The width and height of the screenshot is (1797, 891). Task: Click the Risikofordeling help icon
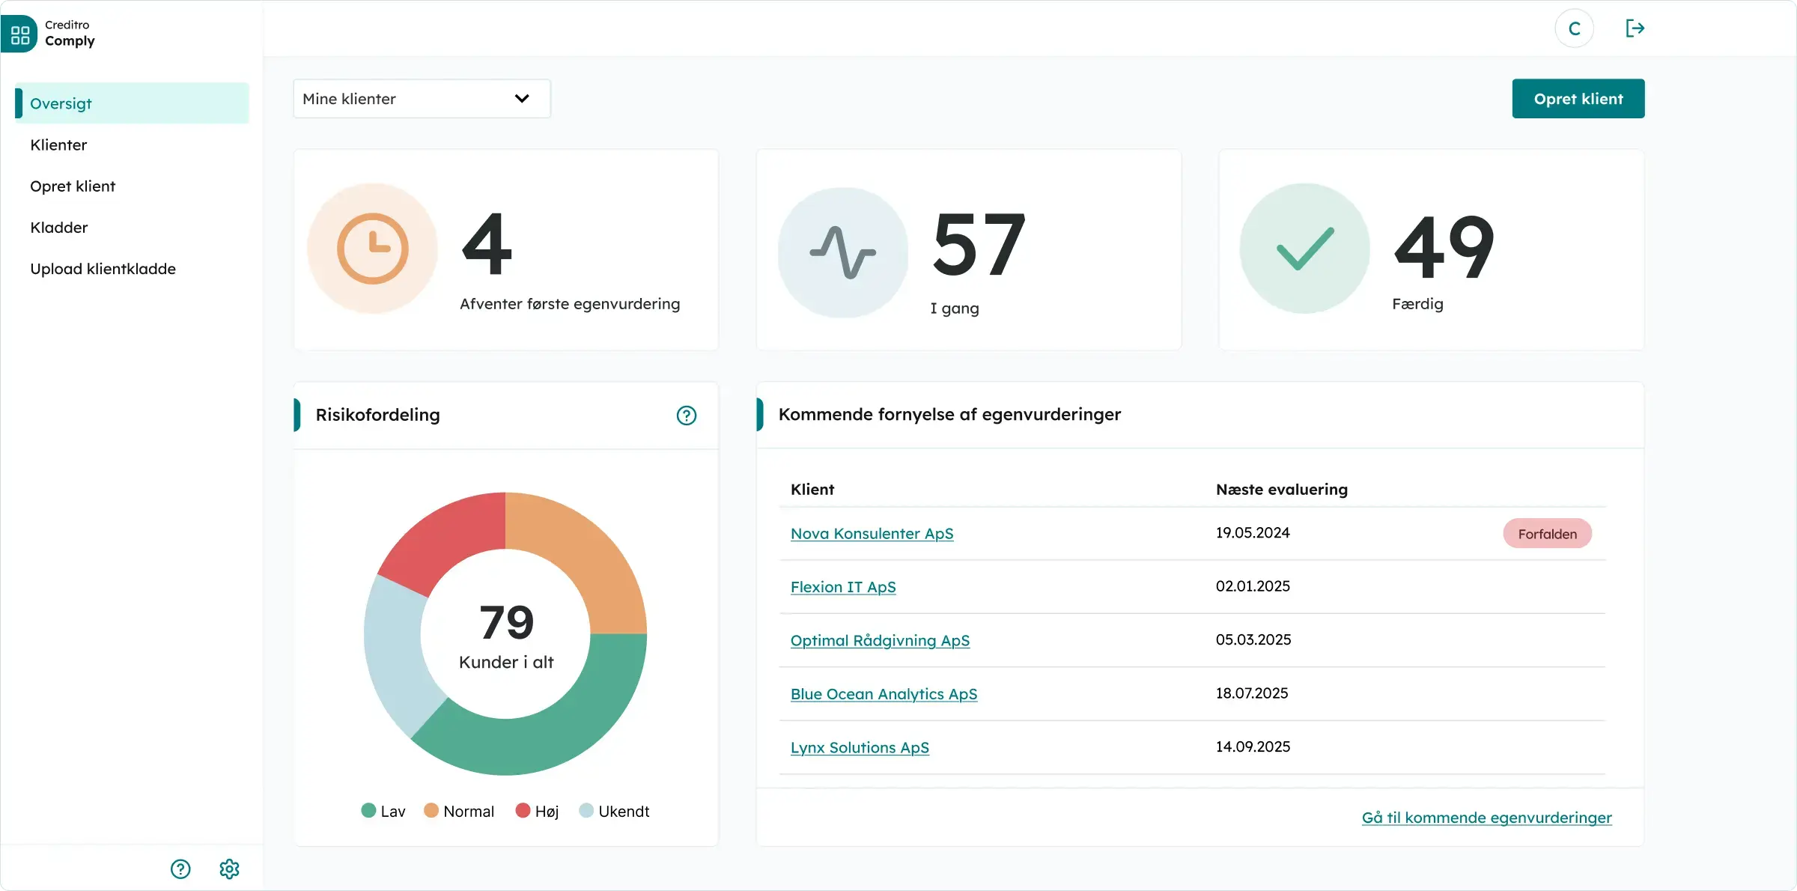point(686,415)
